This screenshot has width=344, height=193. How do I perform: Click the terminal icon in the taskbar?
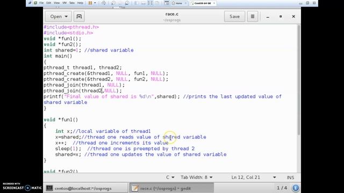[x=49, y=188]
